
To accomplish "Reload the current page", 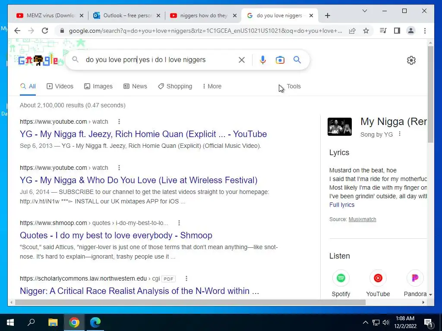I will (45, 31).
